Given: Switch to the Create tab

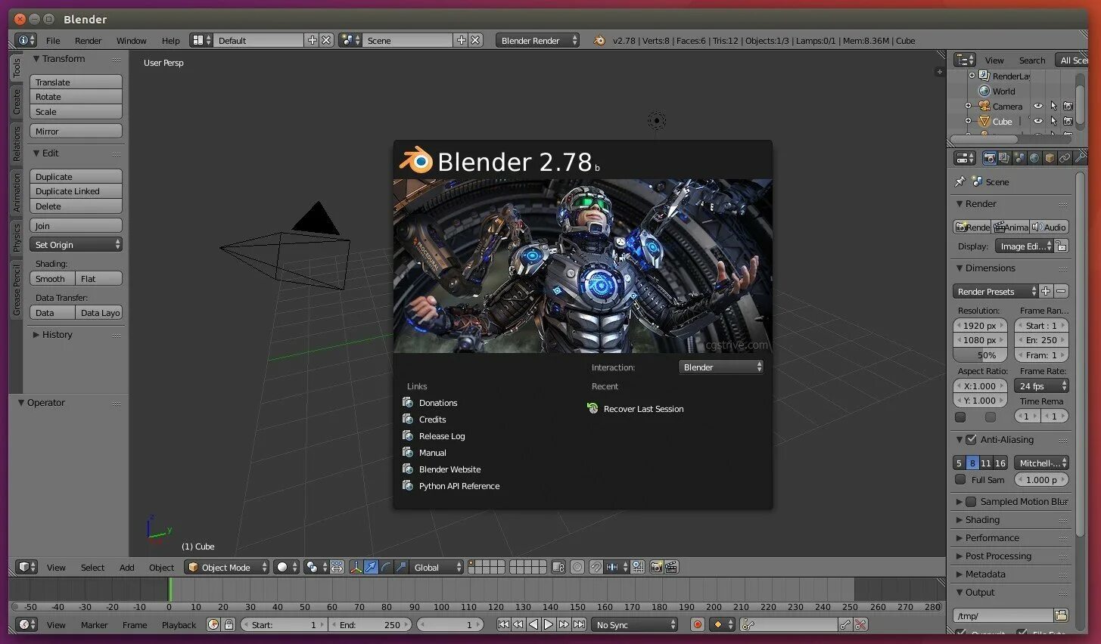Looking at the screenshot, I should click(x=16, y=101).
